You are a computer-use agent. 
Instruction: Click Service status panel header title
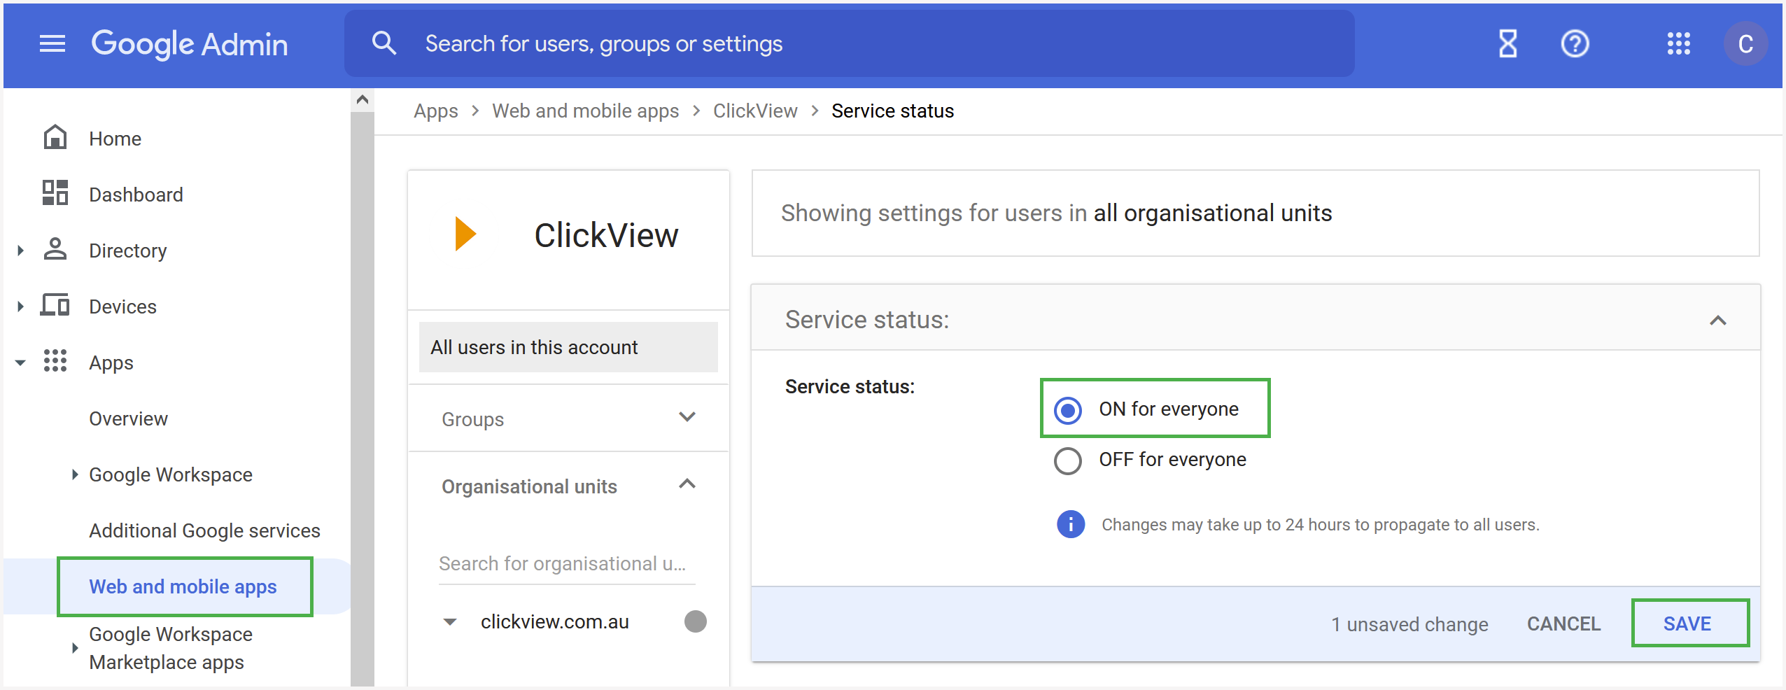(866, 319)
